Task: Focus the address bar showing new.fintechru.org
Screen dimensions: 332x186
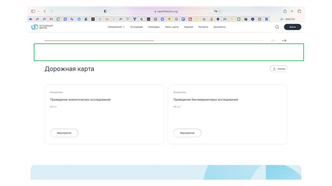Action: coord(166,11)
